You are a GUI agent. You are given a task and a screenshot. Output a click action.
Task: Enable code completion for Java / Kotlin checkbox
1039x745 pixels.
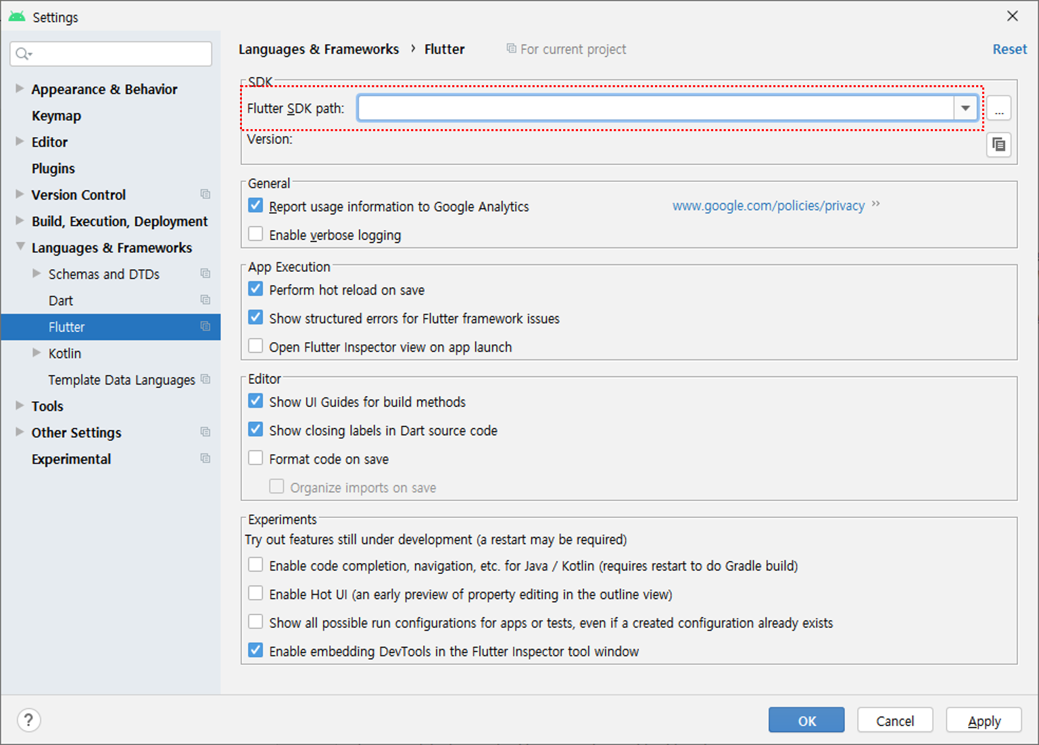[x=256, y=565]
